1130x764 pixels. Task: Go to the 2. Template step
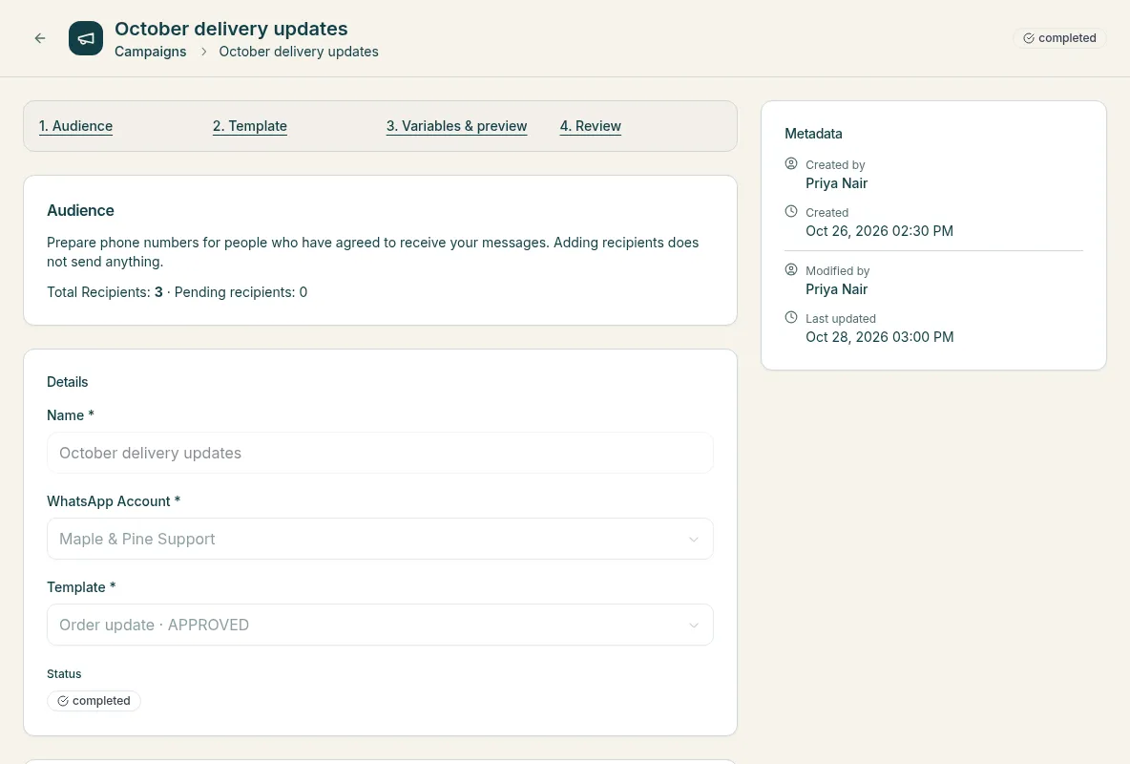click(249, 126)
